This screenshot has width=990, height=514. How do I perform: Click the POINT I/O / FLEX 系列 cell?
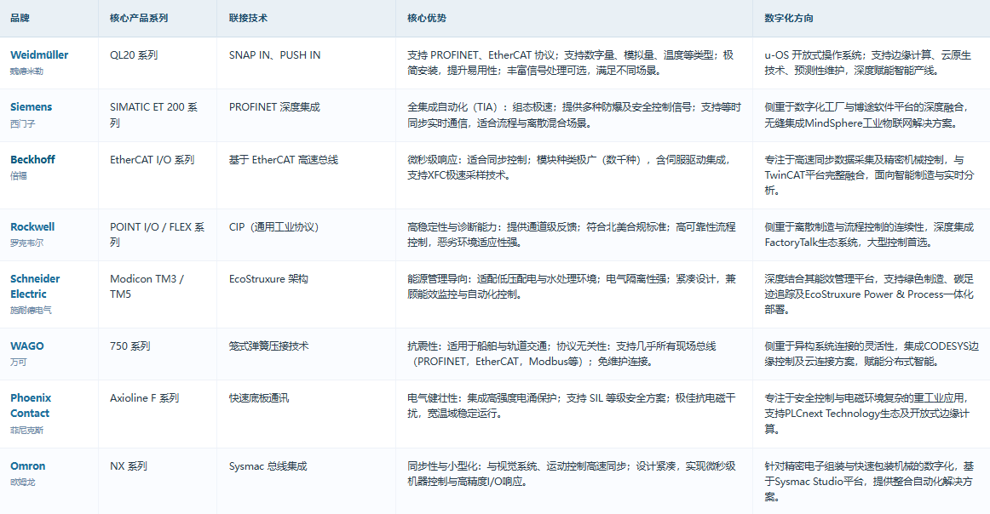pyautogui.click(x=158, y=234)
